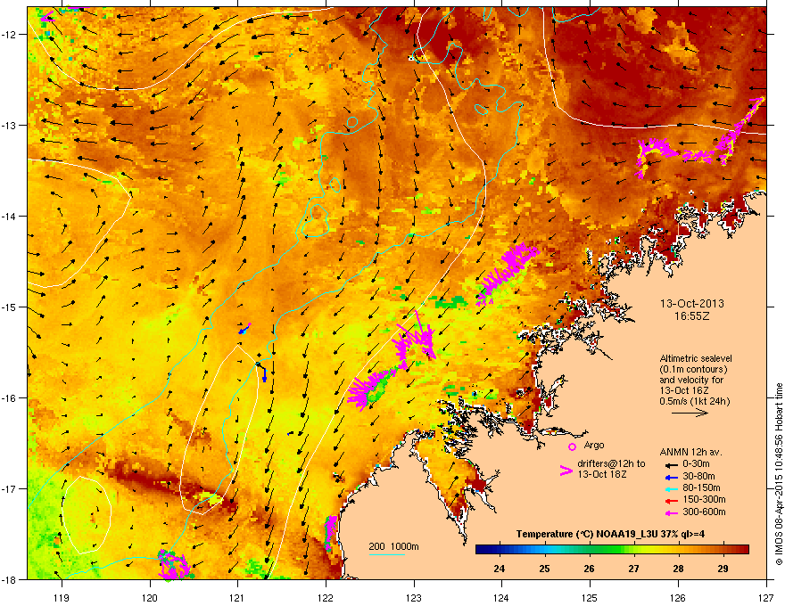Click the longitude axis label 119
Image resolution: width=785 pixels, height=606 pixels.
(x=62, y=597)
